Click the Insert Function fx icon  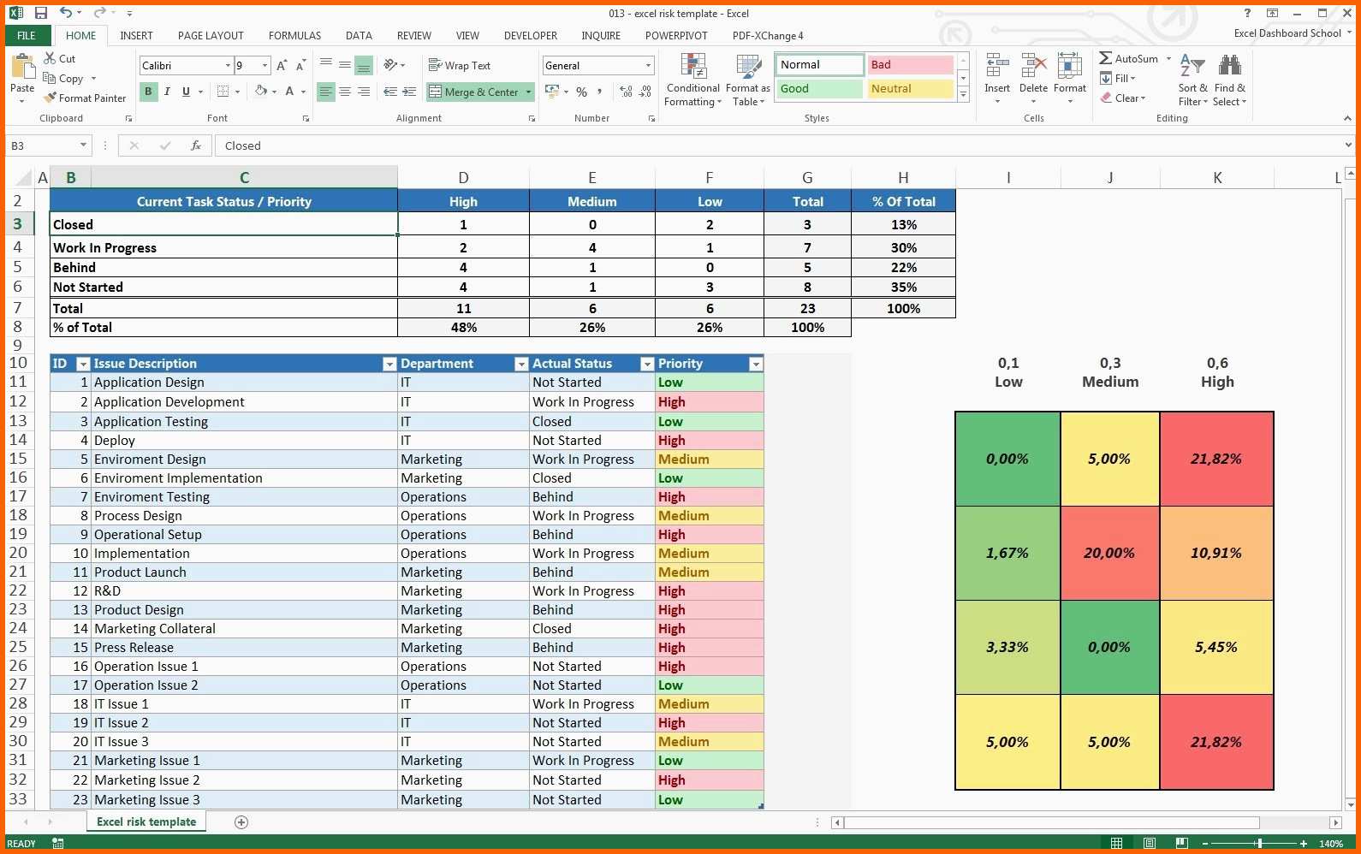(x=196, y=145)
